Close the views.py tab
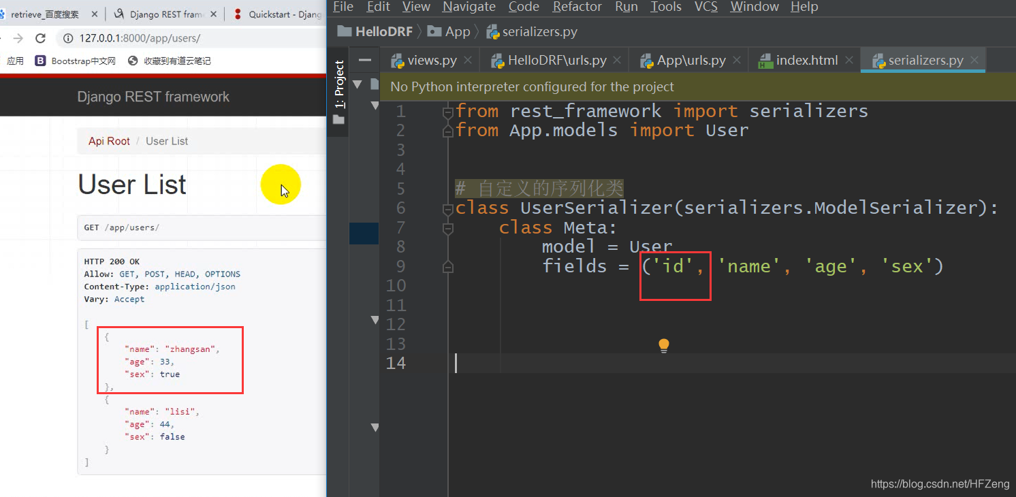Image resolution: width=1016 pixels, height=497 pixels. [468, 61]
